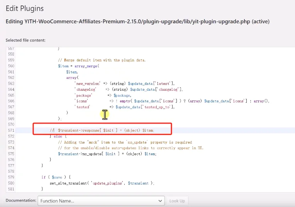
Task: Click the commented $transient->response line
Action: (102, 130)
